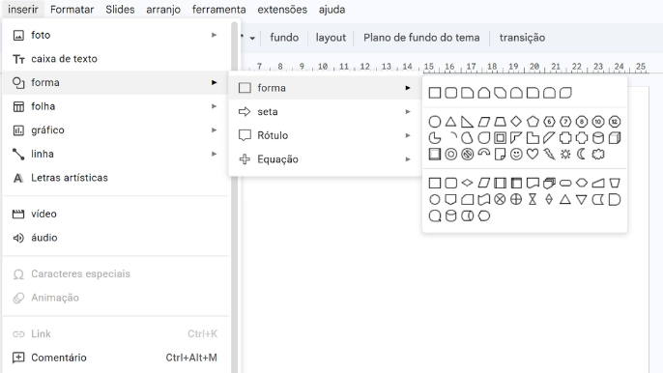Image resolution: width=663 pixels, height=373 pixels.
Task: Insert the decagon shape labeled 10
Action: (598, 122)
